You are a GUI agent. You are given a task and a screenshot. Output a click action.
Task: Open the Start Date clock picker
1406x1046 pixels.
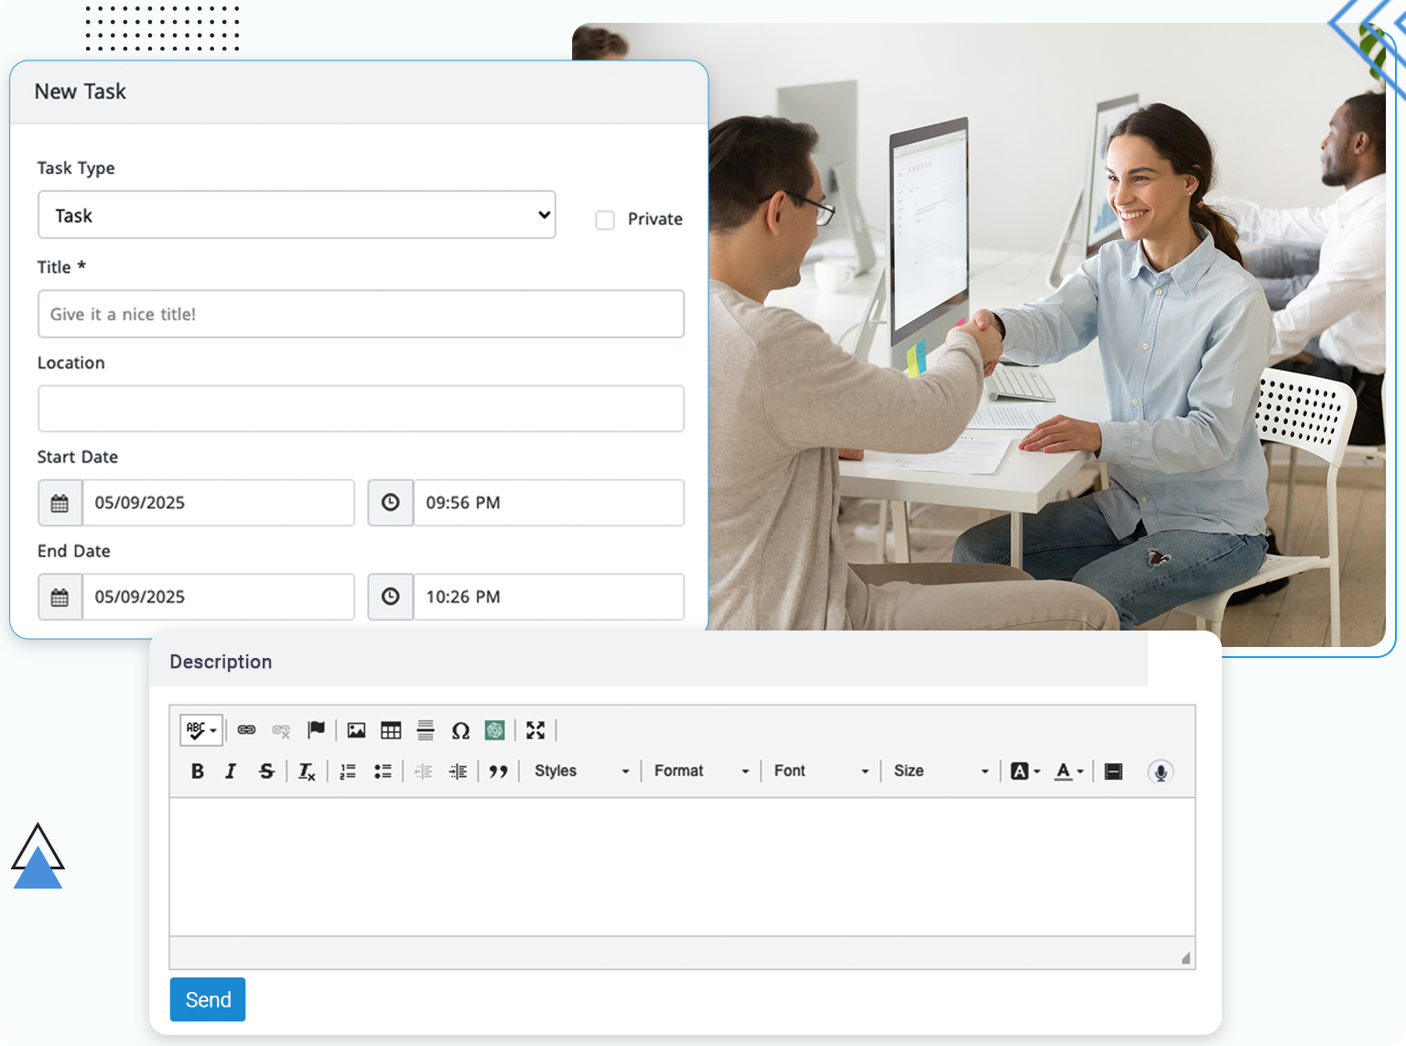pyautogui.click(x=390, y=502)
